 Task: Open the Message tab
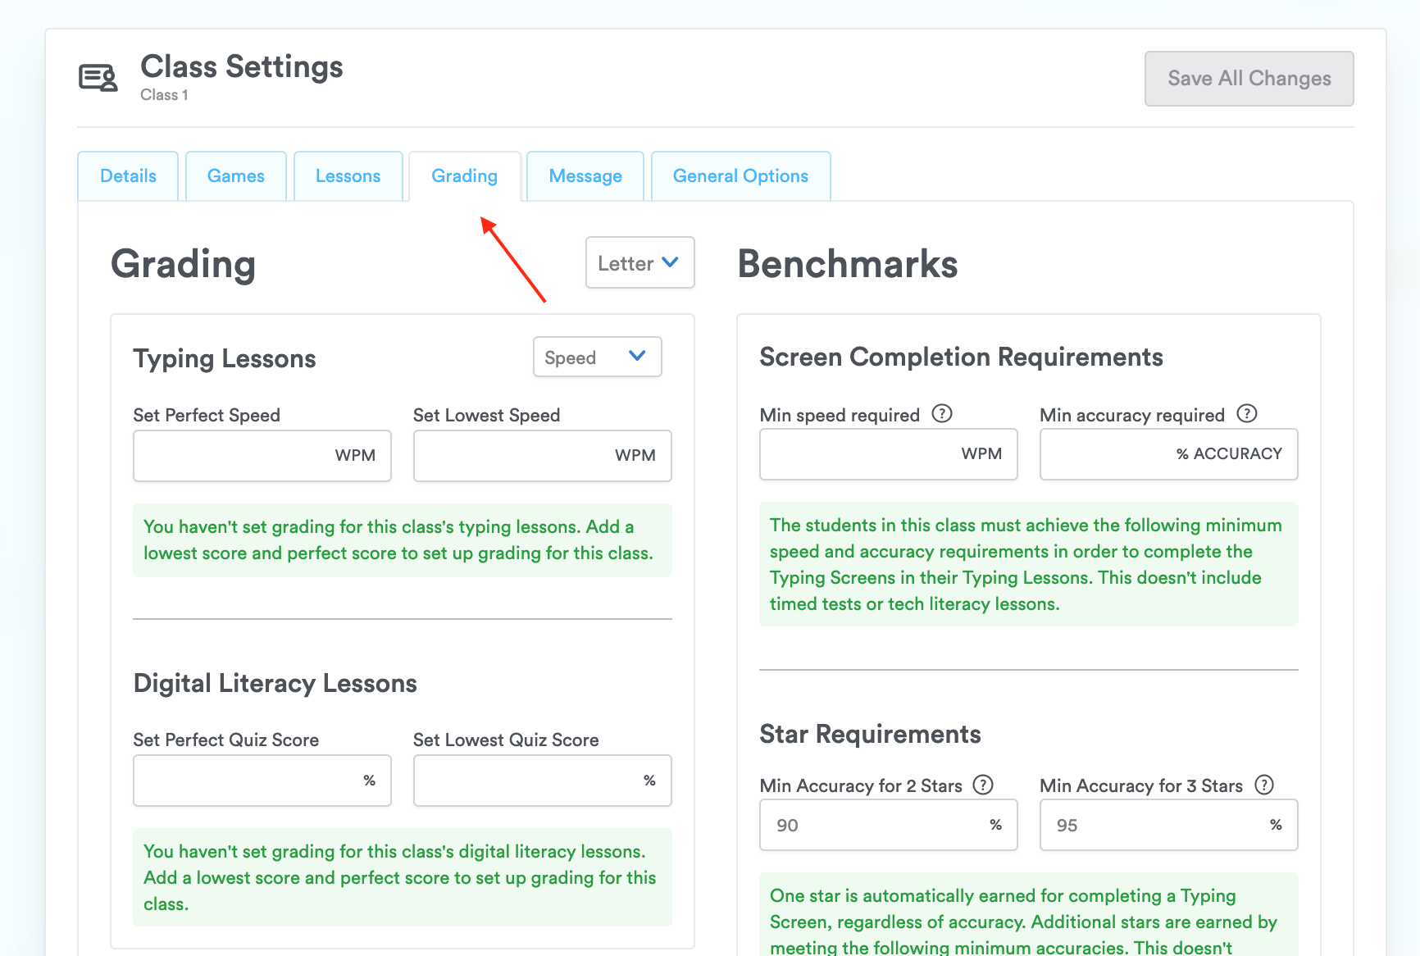point(585,175)
